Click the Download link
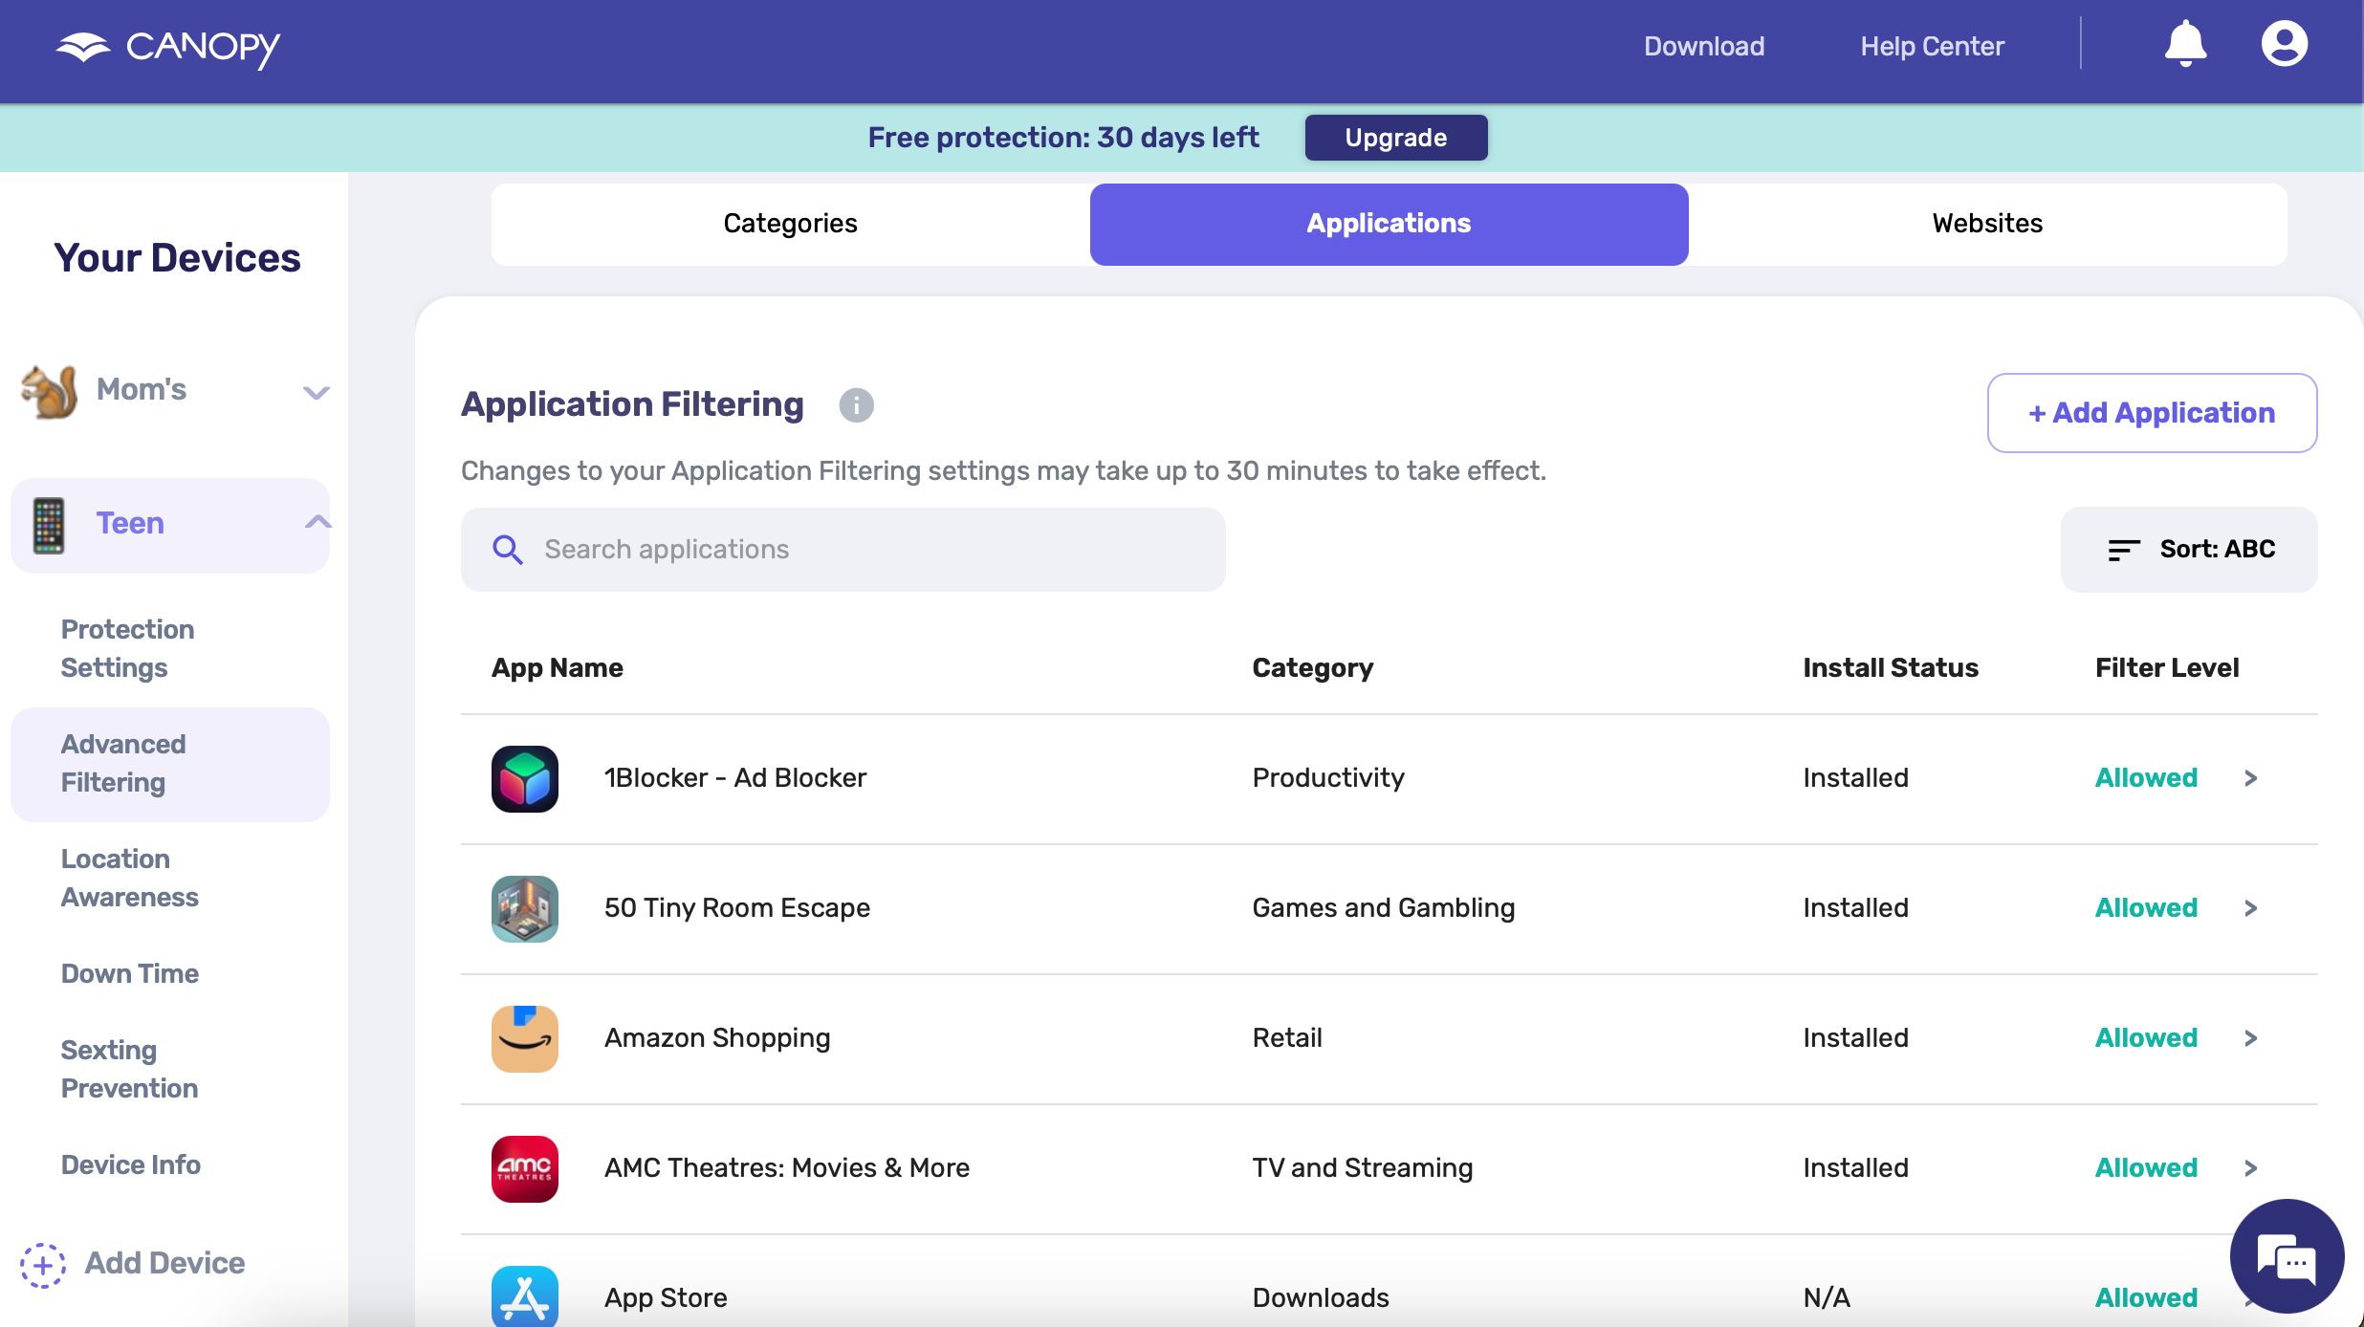Image resolution: width=2364 pixels, height=1327 pixels. pyautogui.click(x=1704, y=46)
